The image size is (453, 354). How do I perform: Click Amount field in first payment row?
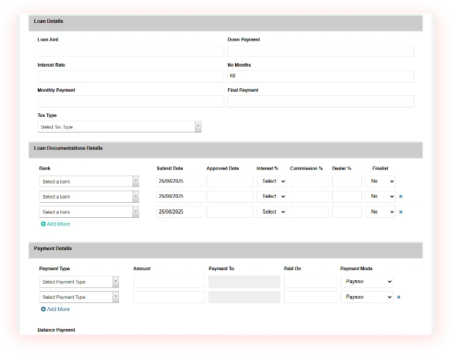pos(169,282)
